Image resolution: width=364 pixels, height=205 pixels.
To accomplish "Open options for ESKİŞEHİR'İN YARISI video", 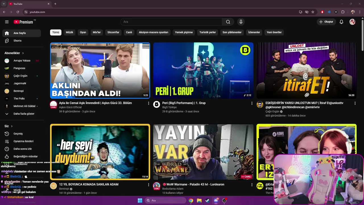I will point(355,103).
